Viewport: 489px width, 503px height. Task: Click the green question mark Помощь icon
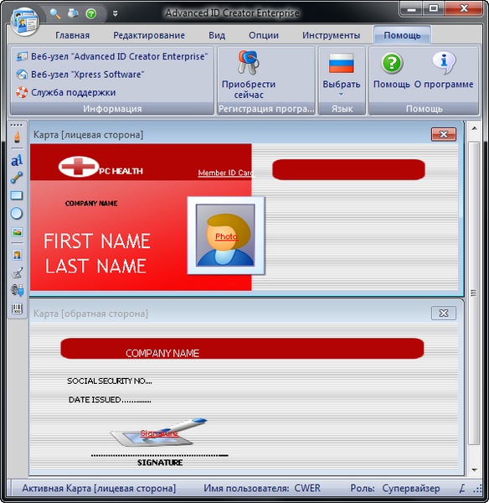392,63
